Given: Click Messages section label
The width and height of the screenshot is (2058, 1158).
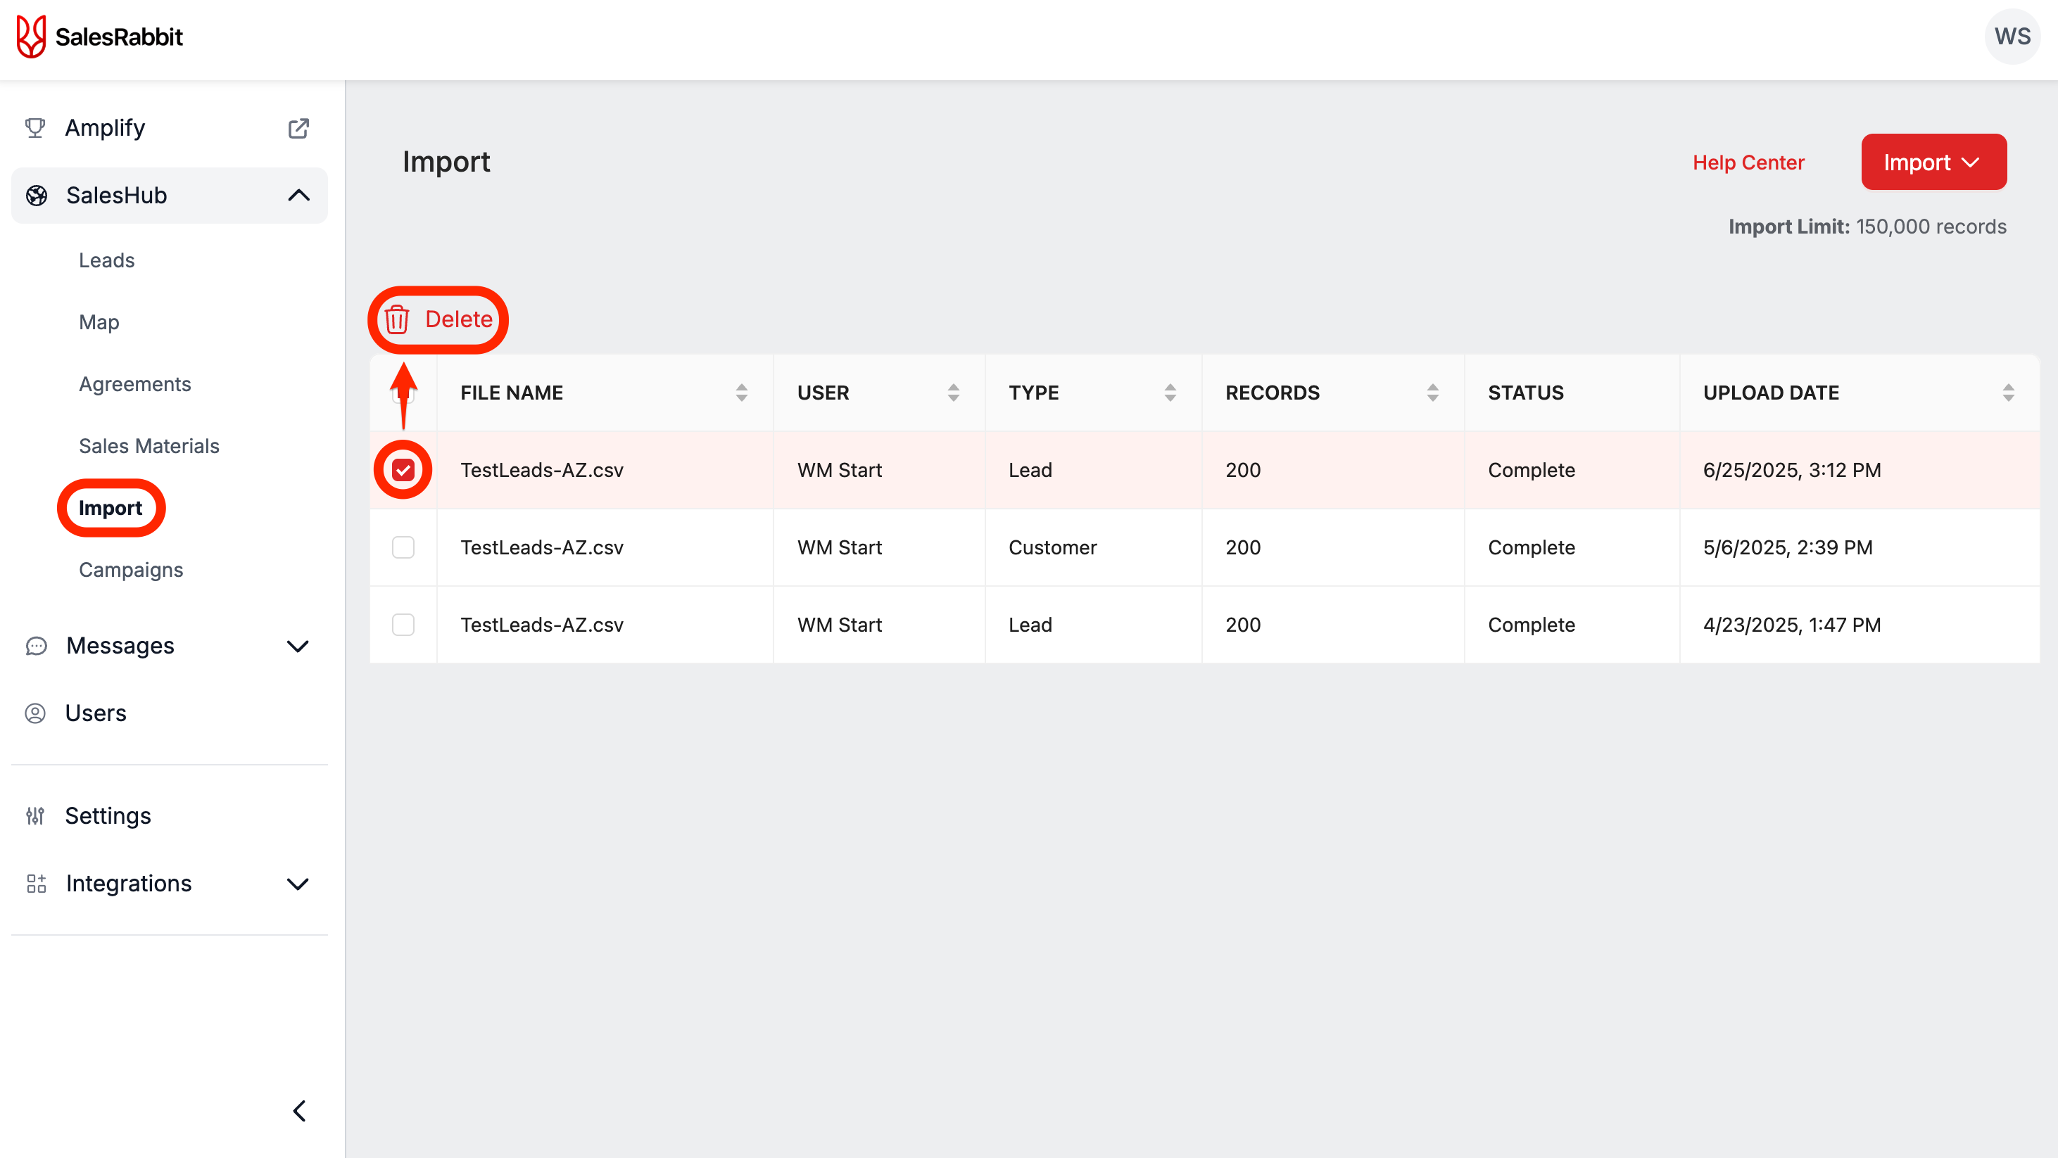Looking at the screenshot, I should point(120,646).
